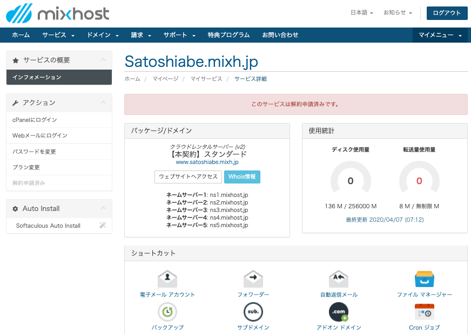
Task: Click the ファイル マネージャー text link
Action: click(425, 295)
